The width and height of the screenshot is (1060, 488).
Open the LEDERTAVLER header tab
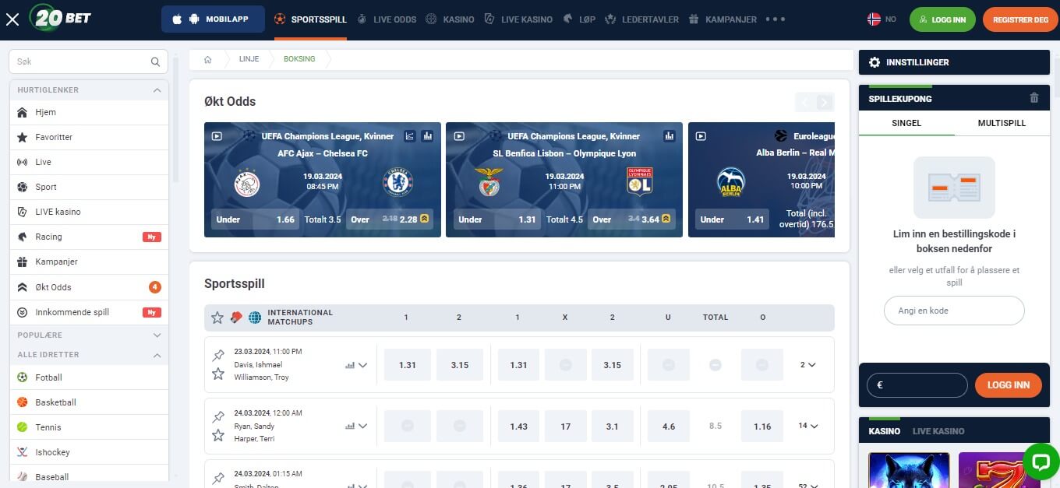coord(641,19)
